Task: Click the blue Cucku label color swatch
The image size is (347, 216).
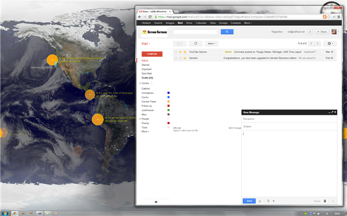Action: (x=169, y=97)
